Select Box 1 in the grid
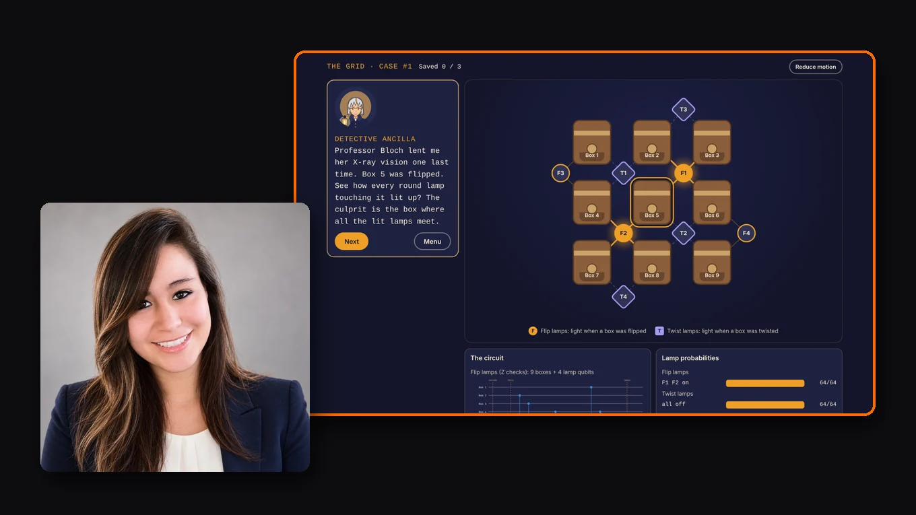This screenshot has width=916, height=515. pyautogui.click(x=592, y=142)
